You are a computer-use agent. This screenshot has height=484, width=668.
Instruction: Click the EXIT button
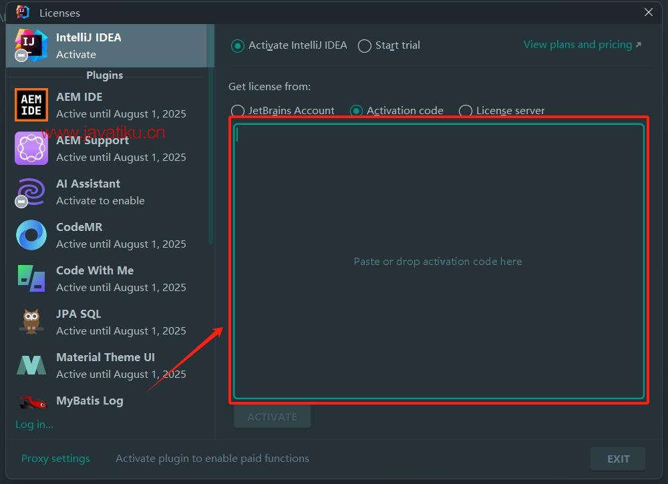coord(618,459)
